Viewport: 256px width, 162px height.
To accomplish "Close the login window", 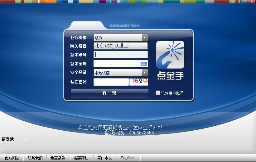I will [x=252, y=2].
